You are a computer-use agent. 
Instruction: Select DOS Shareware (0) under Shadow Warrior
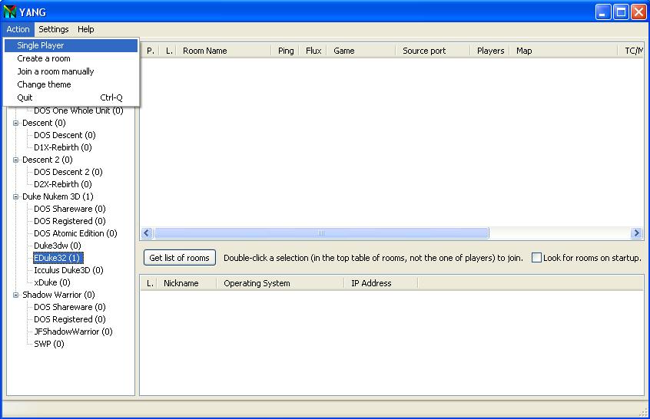coord(70,307)
